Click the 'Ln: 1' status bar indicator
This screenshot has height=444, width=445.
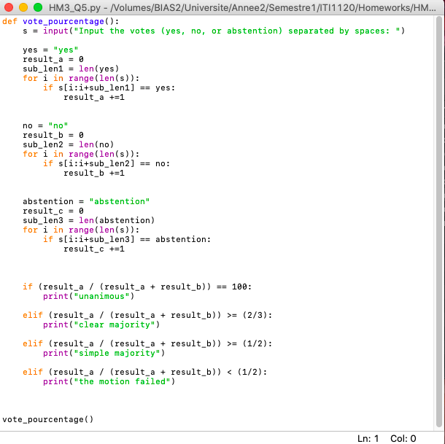[x=368, y=438]
